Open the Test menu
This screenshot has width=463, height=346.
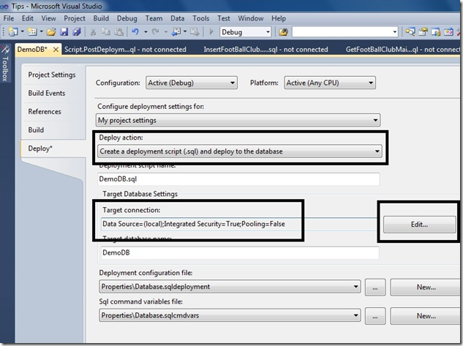pyautogui.click(x=224, y=18)
